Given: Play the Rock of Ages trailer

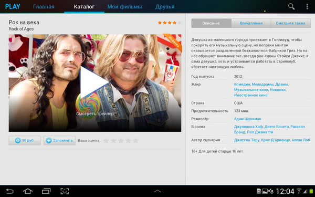Looking at the screenshot, I should click(94, 82).
